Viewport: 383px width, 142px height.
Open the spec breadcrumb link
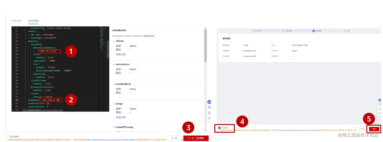[128, 36]
